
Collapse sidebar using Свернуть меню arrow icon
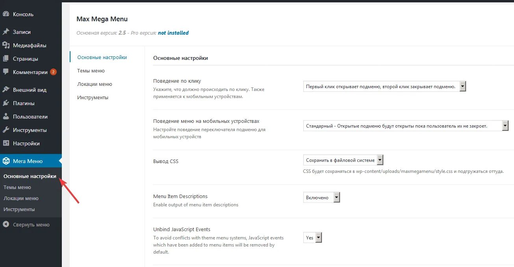click(x=6, y=224)
